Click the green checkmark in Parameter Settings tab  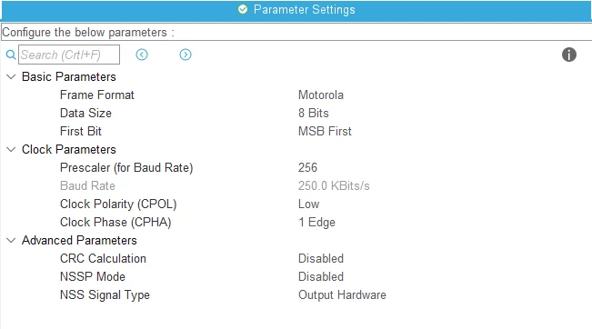click(243, 9)
